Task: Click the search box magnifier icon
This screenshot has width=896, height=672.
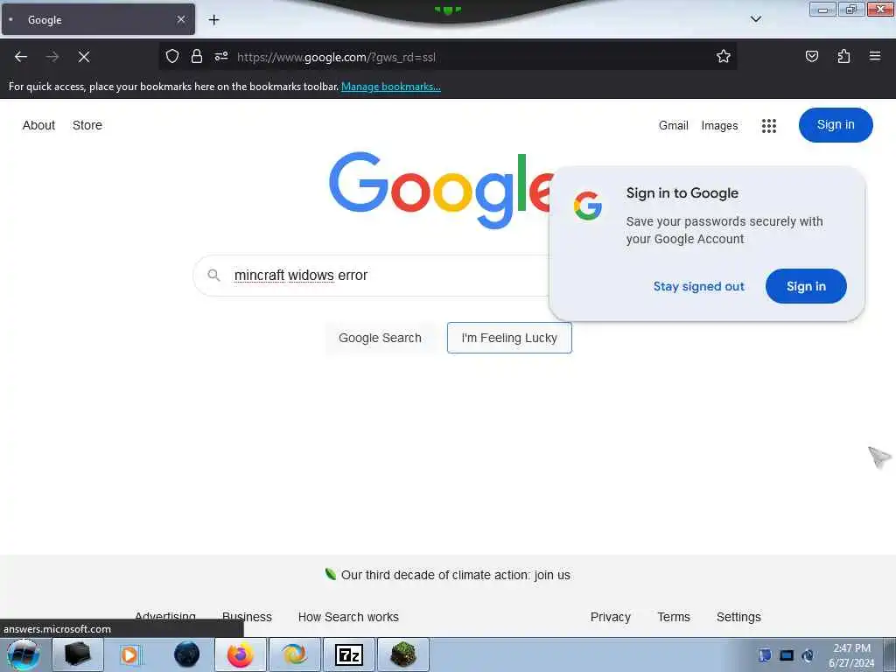Action: tap(213, 276)
